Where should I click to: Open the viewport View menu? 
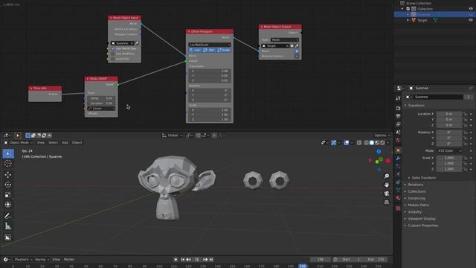(x=40, y=142)
